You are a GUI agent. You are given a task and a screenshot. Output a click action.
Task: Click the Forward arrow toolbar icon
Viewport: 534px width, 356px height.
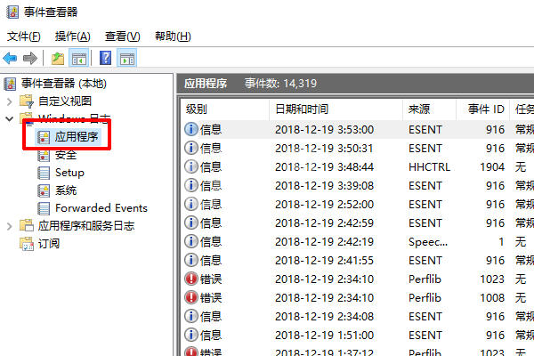click(x=30, y=58)
